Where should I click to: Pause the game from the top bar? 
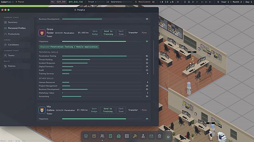20,2
